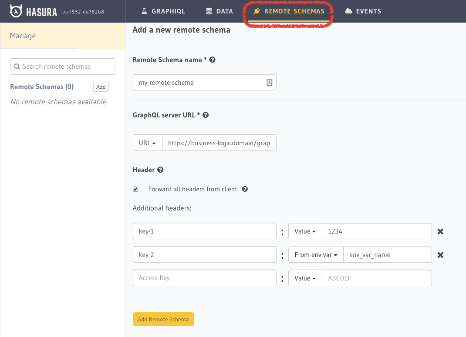Click help icon next to Header label
Image resolution: width=466 pixels, height=337 pixels.
point(160,170)
